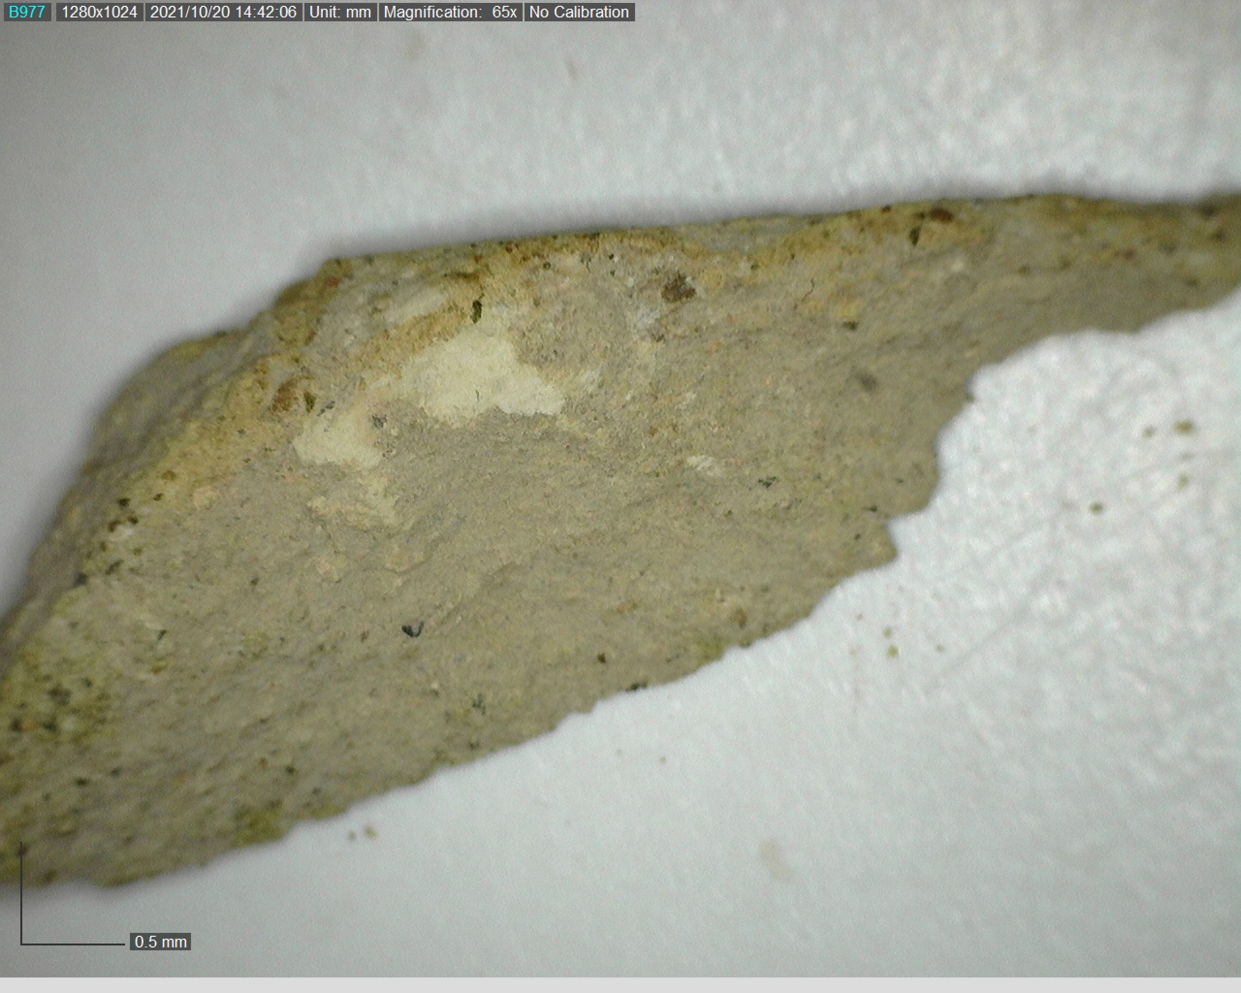Viewport: 1241px width, 993px height.
Task: Click the cyan B977 sample label
Action: click(x=27, y=12)
